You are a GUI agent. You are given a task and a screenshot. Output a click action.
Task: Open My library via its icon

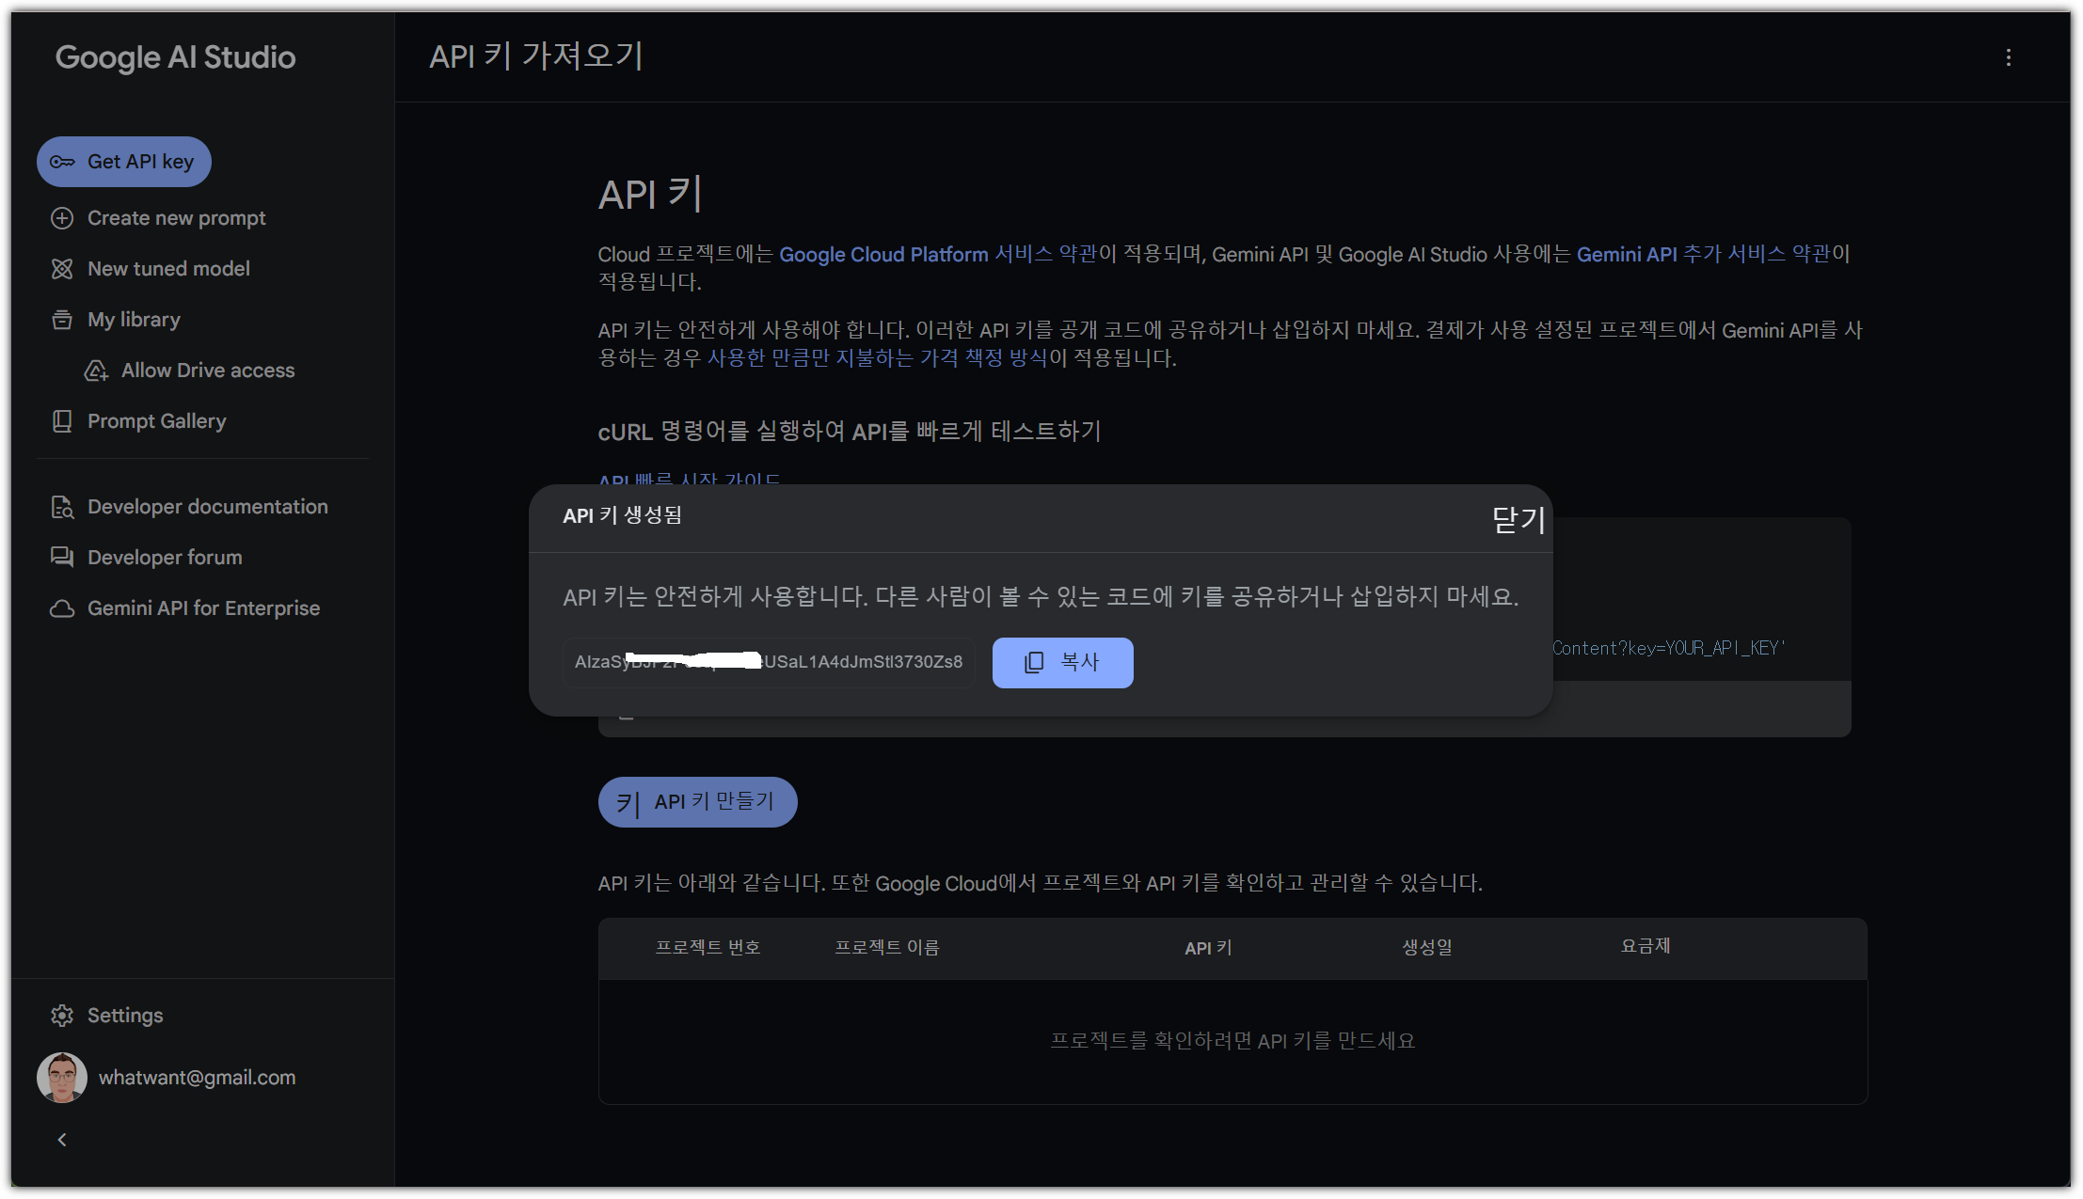point(62,320)
